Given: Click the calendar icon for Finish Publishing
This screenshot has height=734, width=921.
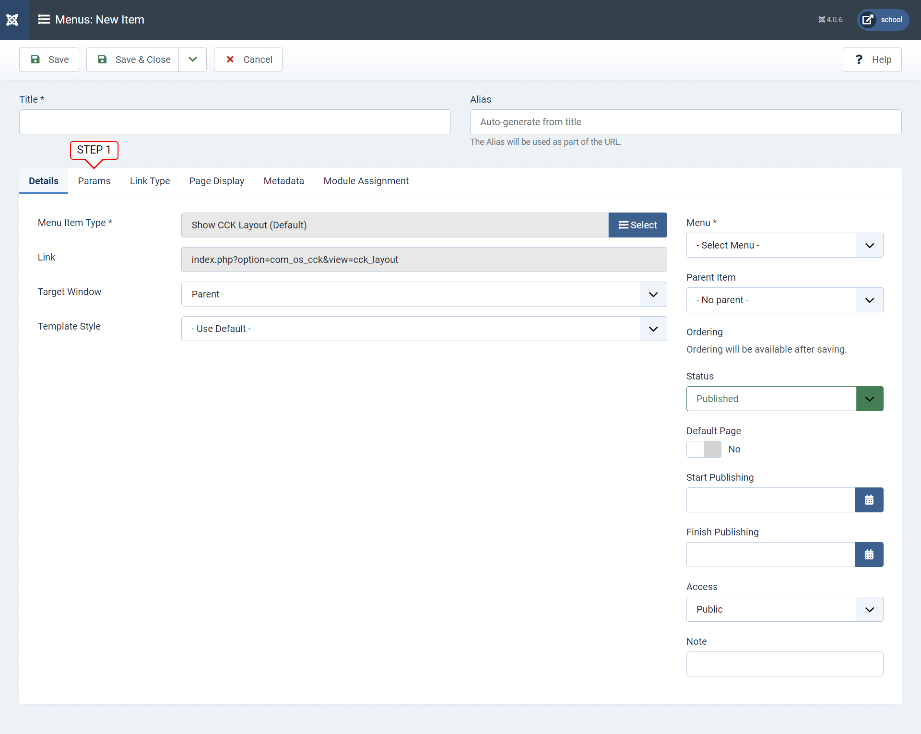Looking at the screenshot, I should tap(869, 554).
